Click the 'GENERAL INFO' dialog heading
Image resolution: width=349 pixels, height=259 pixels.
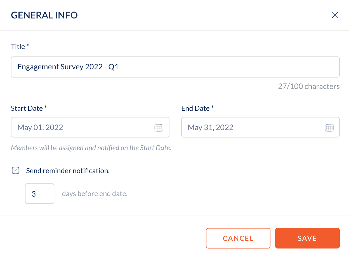click(x=44, y=15)
